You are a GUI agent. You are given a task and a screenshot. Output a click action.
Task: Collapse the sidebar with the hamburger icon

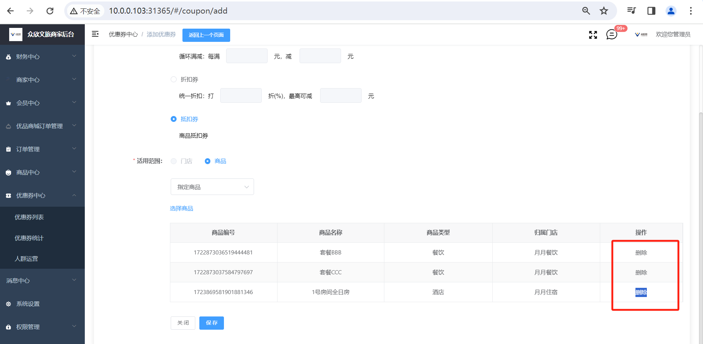[x=95, y=34]
